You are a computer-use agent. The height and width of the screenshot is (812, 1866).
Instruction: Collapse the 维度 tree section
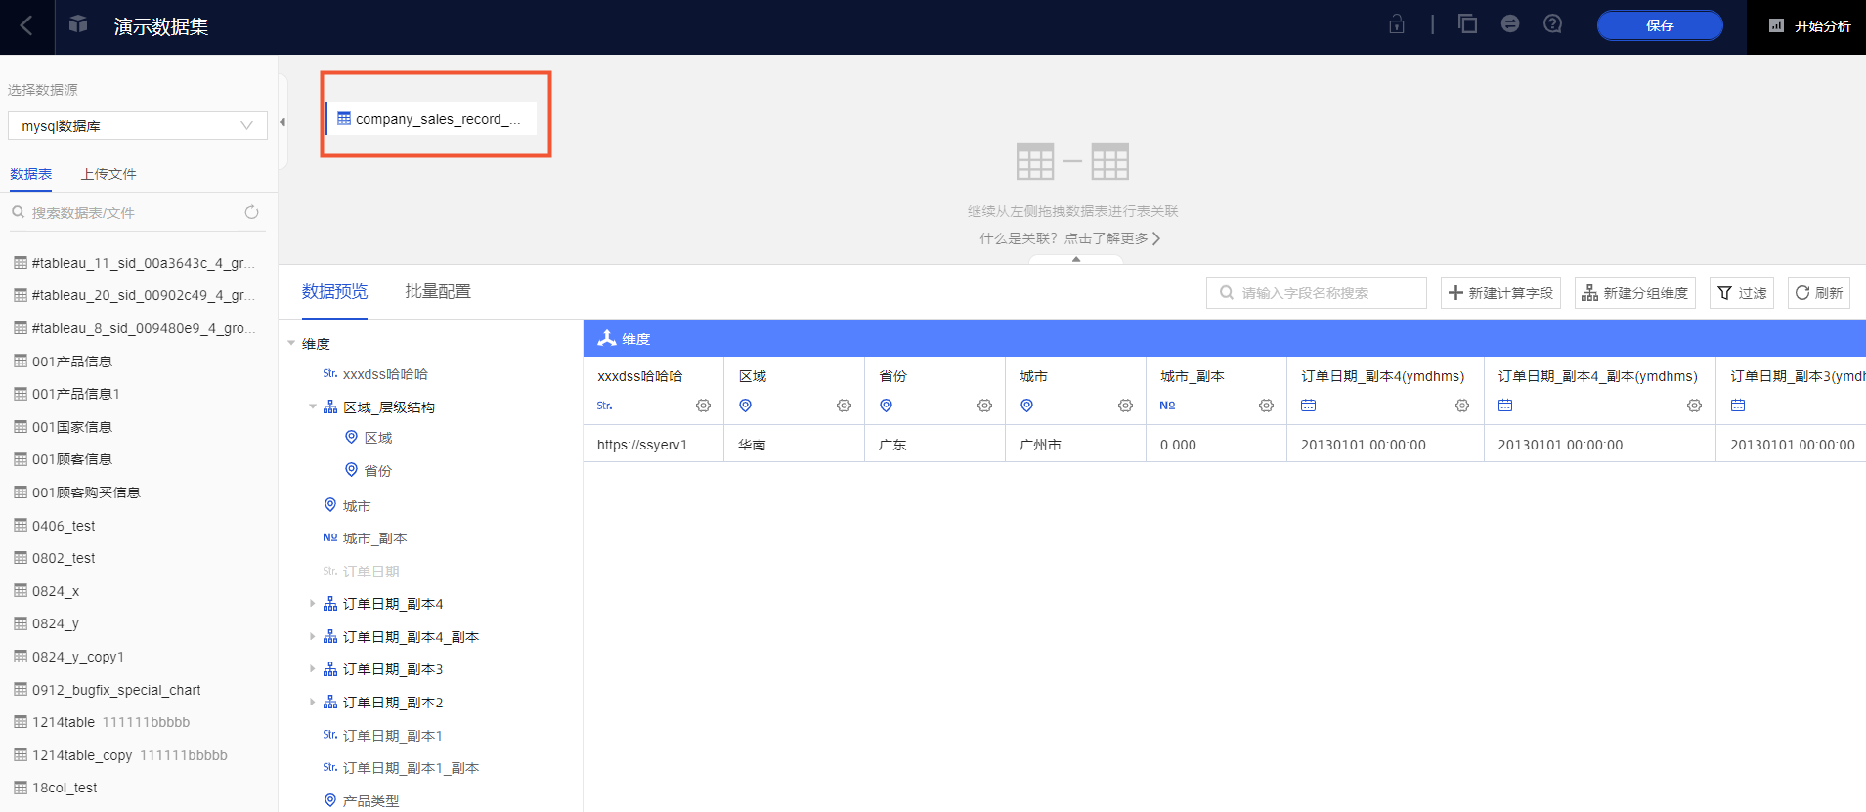[291, 344]
